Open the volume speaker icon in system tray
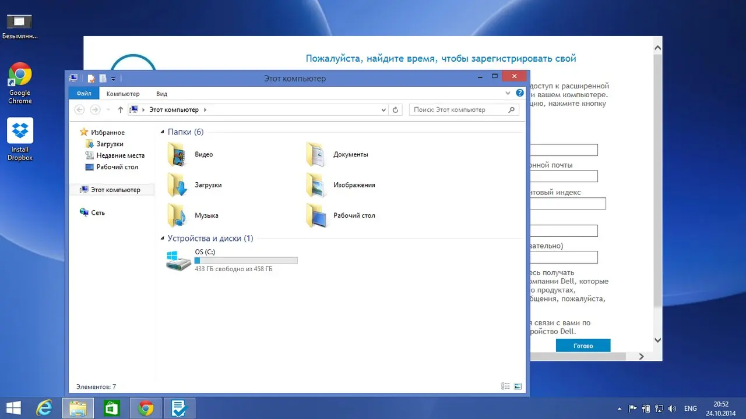This screenshot has width=746, height=419. (x=673, y=408)
